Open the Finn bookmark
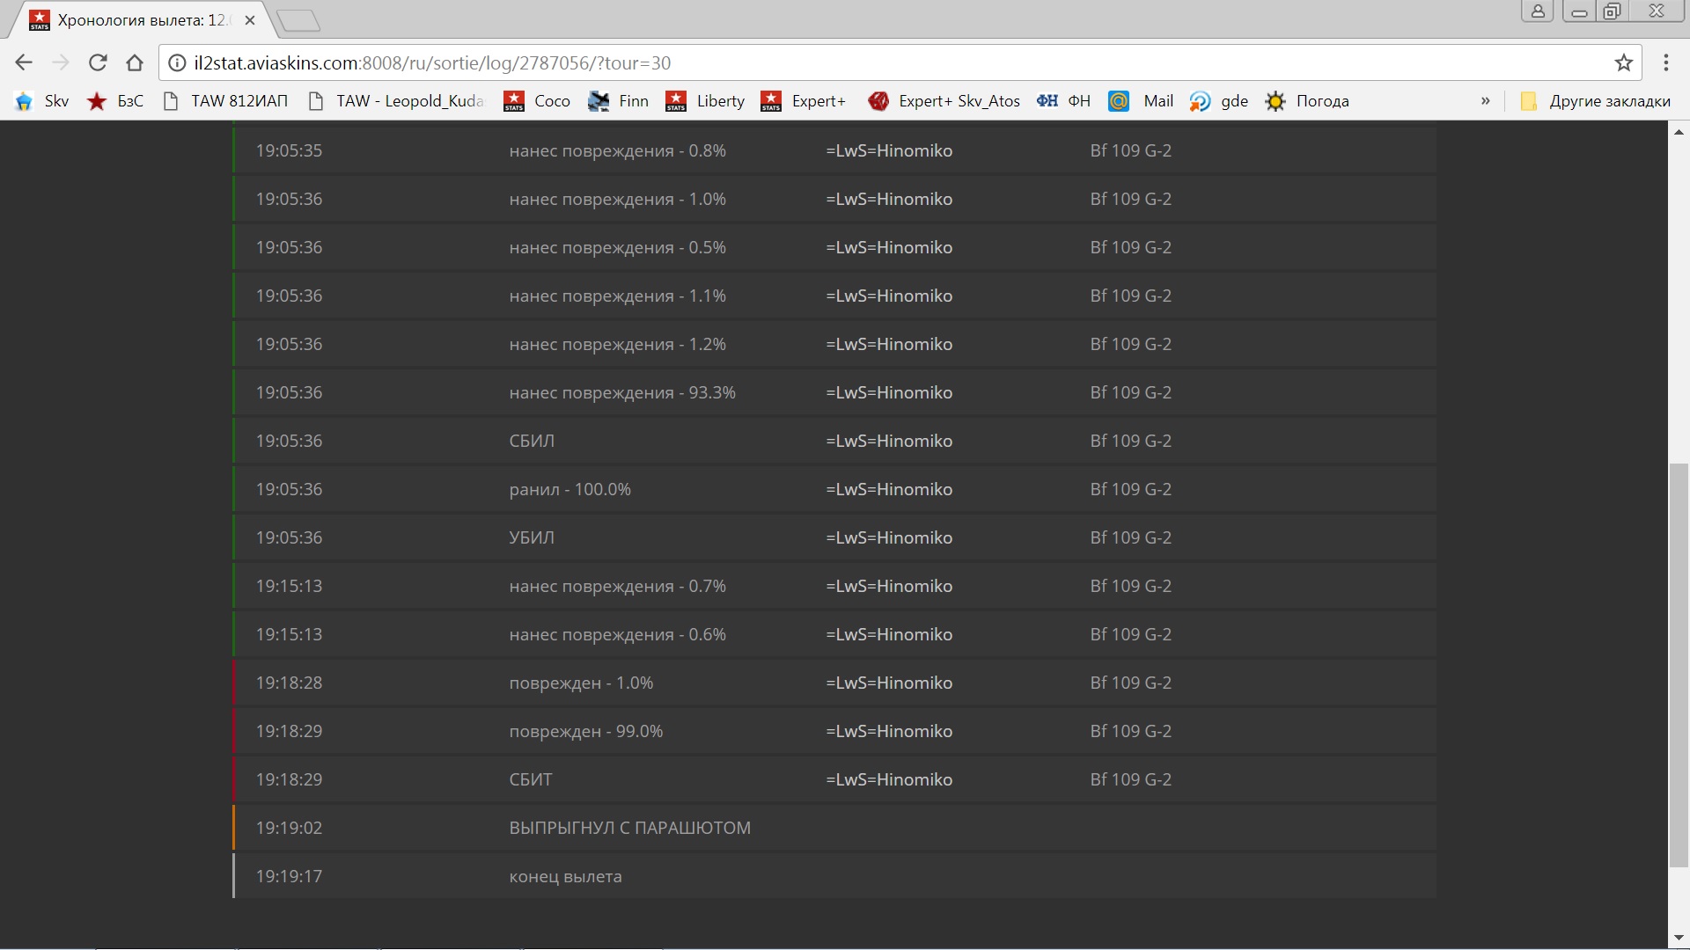1690x950 pixels. (618, 101)
